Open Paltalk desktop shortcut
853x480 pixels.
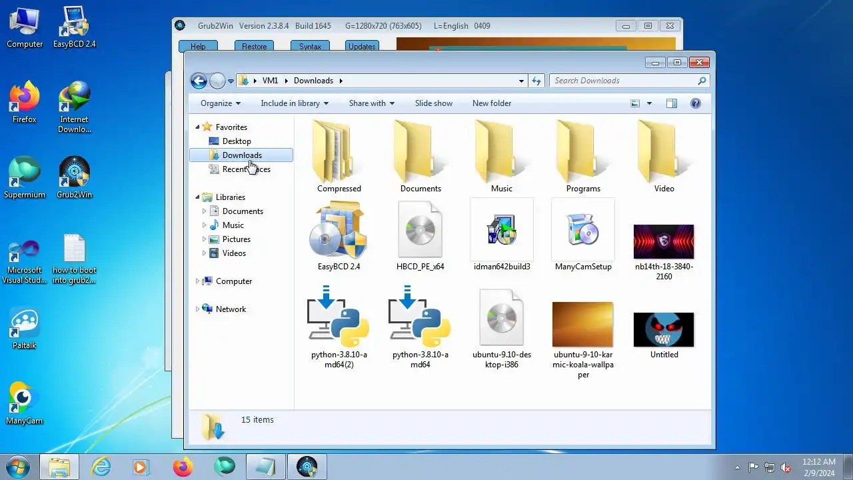click(25, 328)
